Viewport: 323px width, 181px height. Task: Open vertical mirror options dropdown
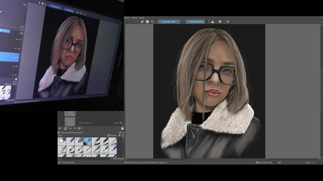[224, 22]
